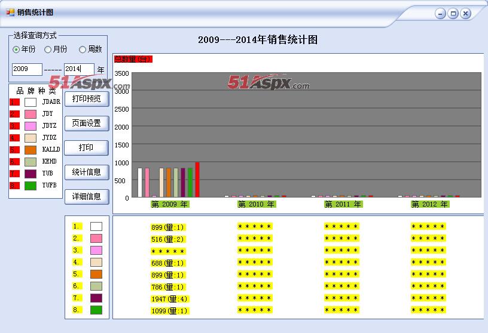Click the 总数量(台) red axis label
Viewport: 488px width, 333px height.
click(x=133, y=59)
